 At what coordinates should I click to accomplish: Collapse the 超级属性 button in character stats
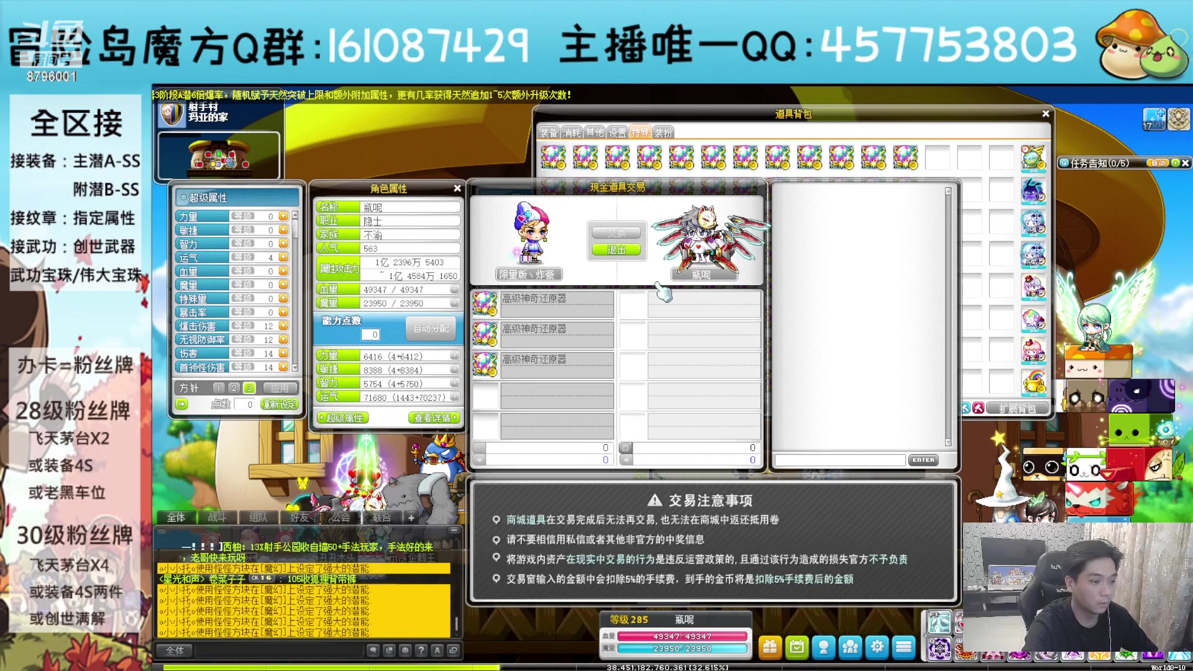coord(342,418)
